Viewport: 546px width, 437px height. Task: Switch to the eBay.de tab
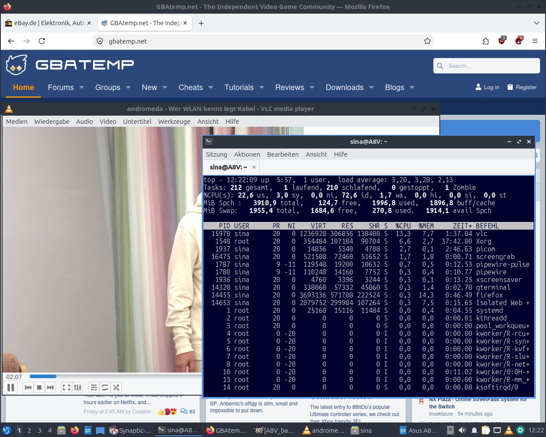(49, 23)
